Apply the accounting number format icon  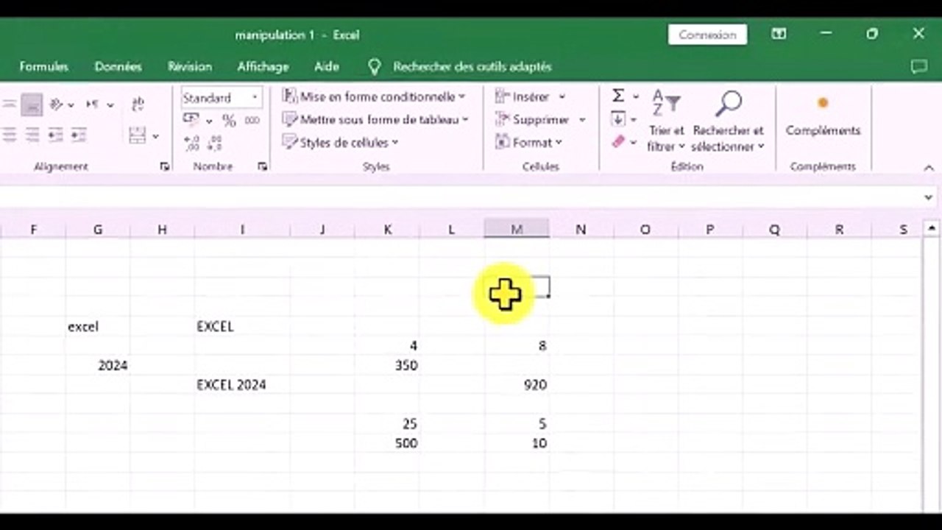191,120
